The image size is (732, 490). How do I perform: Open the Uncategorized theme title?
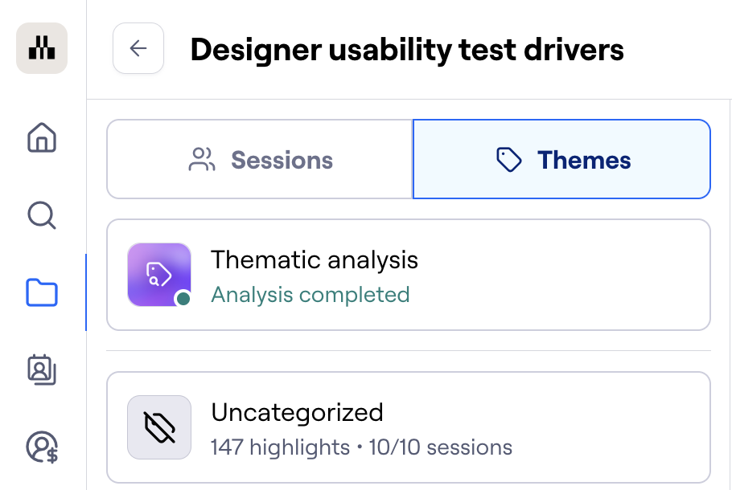coord(297,413)
